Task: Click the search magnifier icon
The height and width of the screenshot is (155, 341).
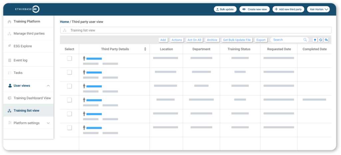Action: click(x=305, y=40)
